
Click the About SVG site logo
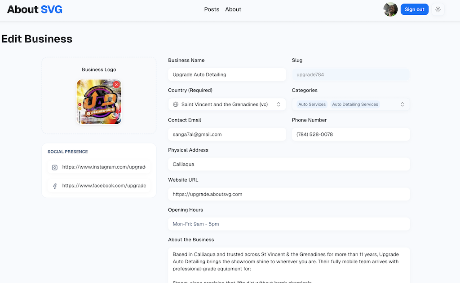(35, 9)
